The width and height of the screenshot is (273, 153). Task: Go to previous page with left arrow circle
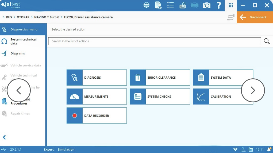coord(19,90)
